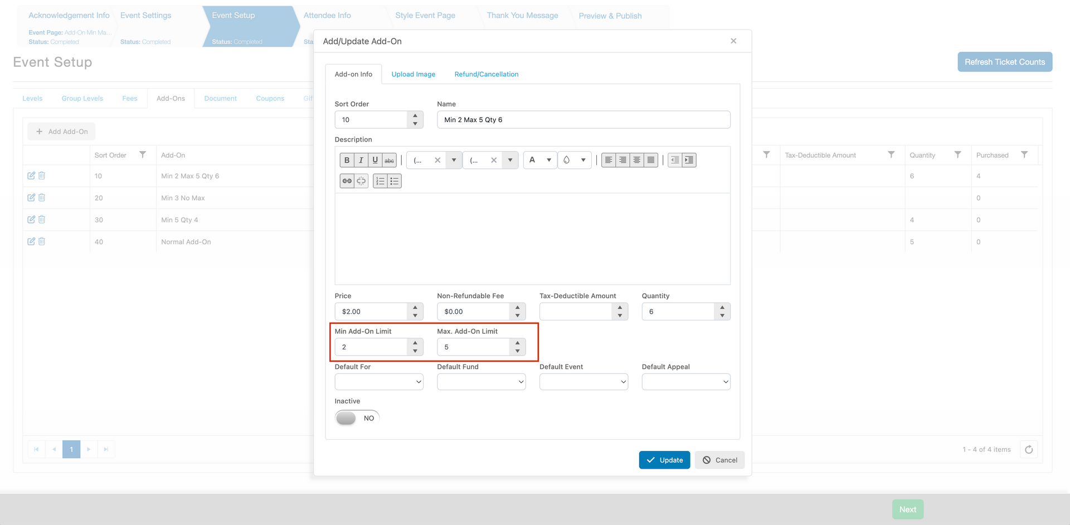The width and height of the screenshot is (1070, 525).
Task: Toggle italic formatting in description editor
Action: point(361,161)
